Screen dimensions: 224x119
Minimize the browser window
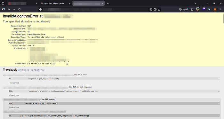(x=207, y=3)
